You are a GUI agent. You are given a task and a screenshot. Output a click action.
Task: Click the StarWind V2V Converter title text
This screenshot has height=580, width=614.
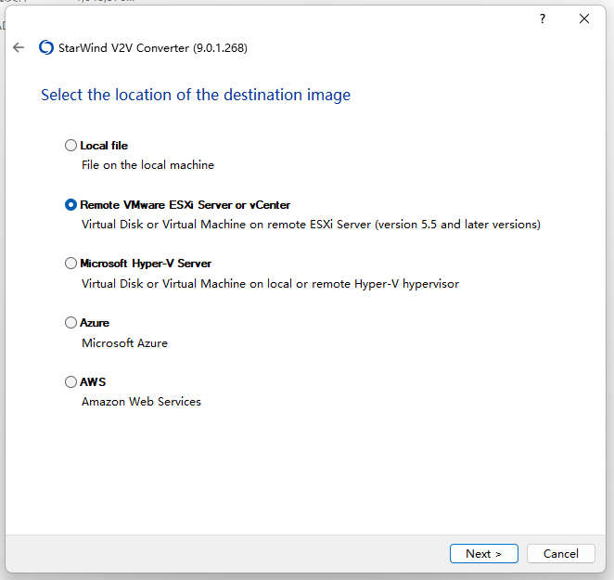pos(153,48)
